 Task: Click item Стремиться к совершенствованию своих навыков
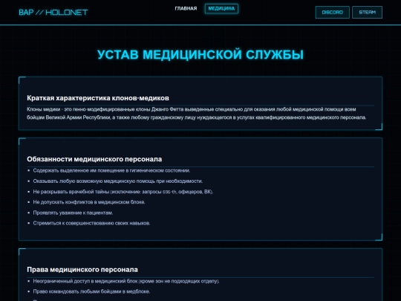pyautogui.click(x=91, y=223)
